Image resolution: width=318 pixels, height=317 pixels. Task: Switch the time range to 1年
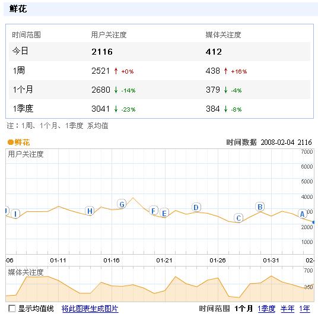pos(304,309)
